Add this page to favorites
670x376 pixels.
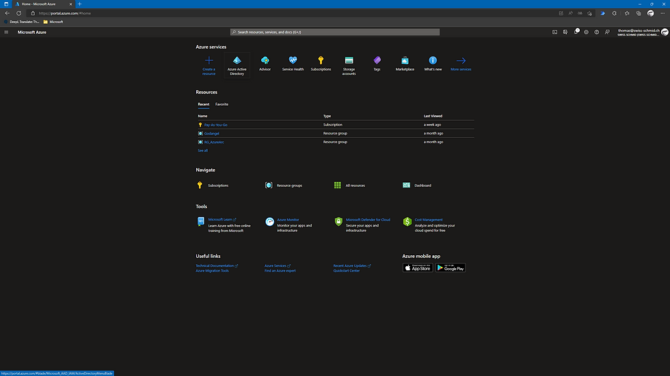click(x=589, y=13)
